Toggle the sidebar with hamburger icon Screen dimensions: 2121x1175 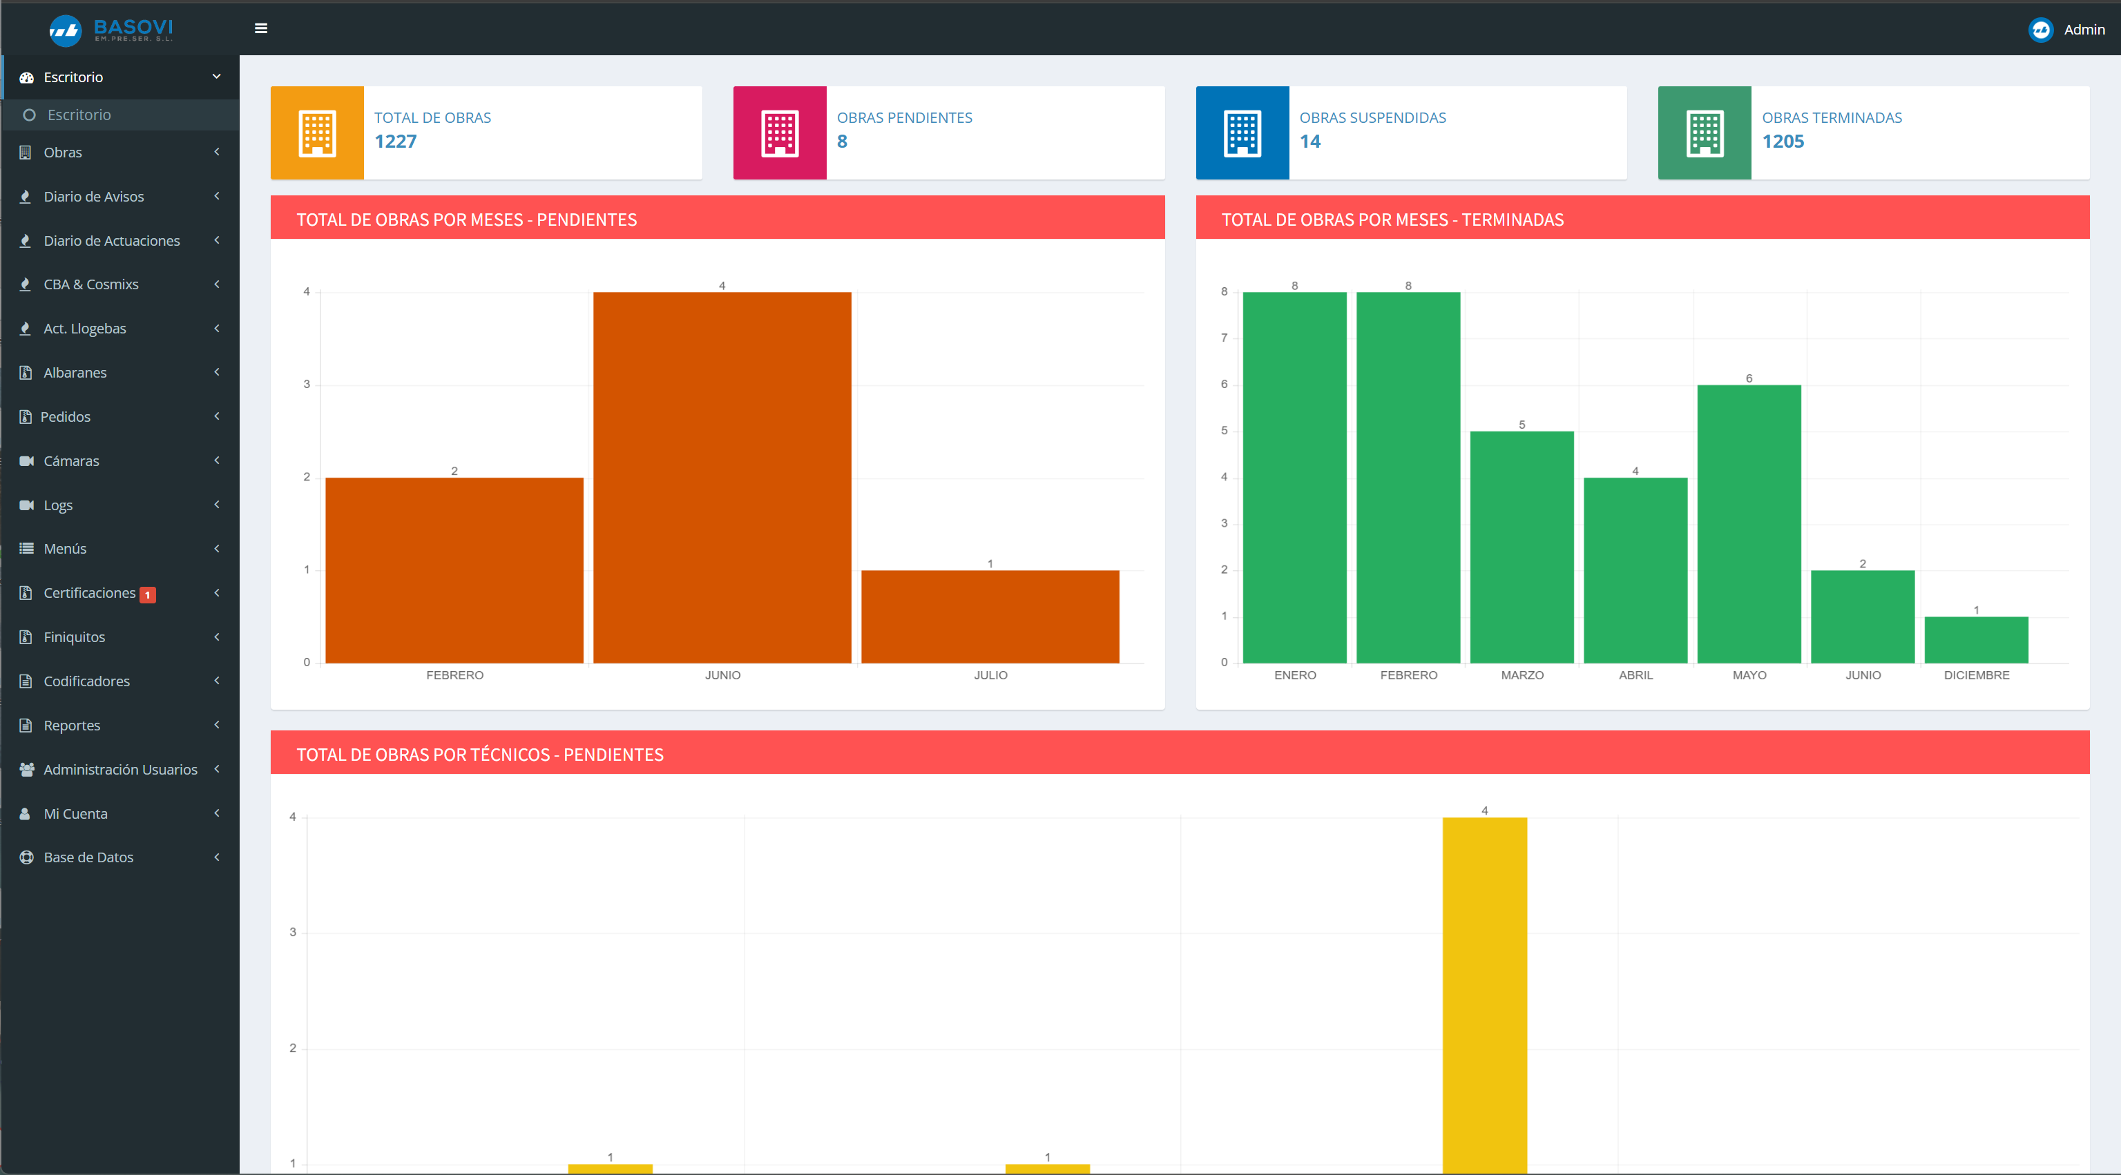pos(261,29)
